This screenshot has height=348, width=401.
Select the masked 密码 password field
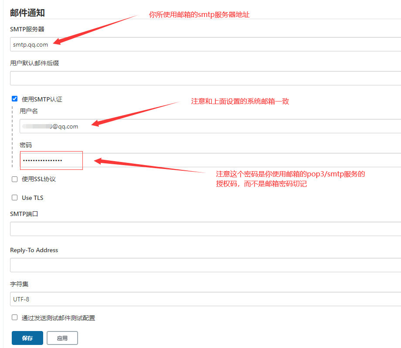[x=209, y=160]
